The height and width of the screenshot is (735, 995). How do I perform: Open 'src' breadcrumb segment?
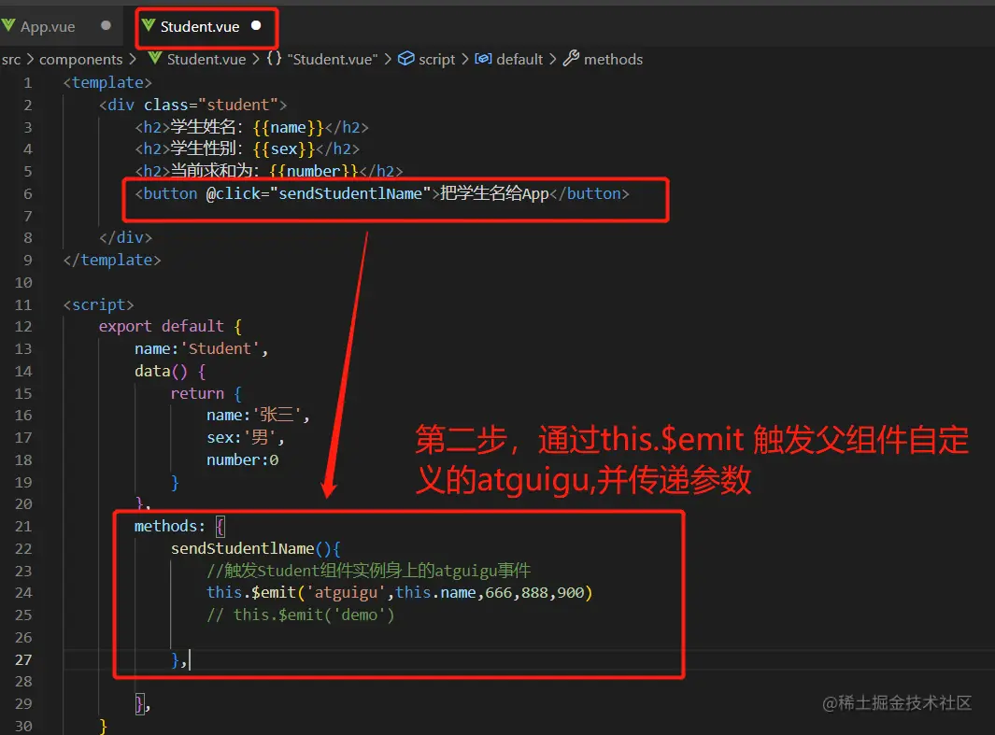[x=11, y=60]
